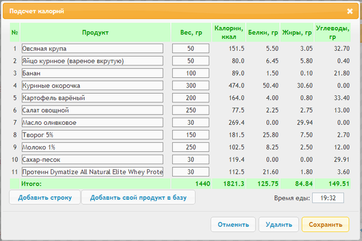
Task: Edit weight field for Салат овощной
Action: [x=191, y=110]
